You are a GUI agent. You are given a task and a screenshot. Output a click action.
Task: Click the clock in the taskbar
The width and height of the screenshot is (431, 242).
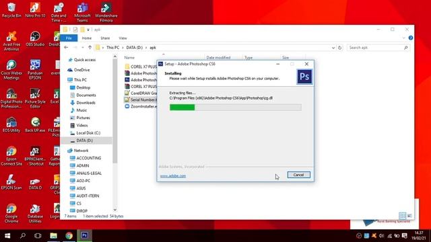[x=420, y=236]
